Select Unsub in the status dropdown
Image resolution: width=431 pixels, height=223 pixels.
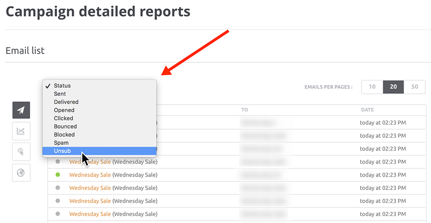tap(99, 151)
